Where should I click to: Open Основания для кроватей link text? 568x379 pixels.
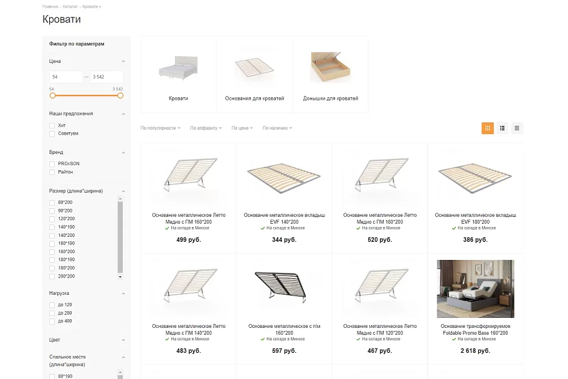tap(254, 98)
